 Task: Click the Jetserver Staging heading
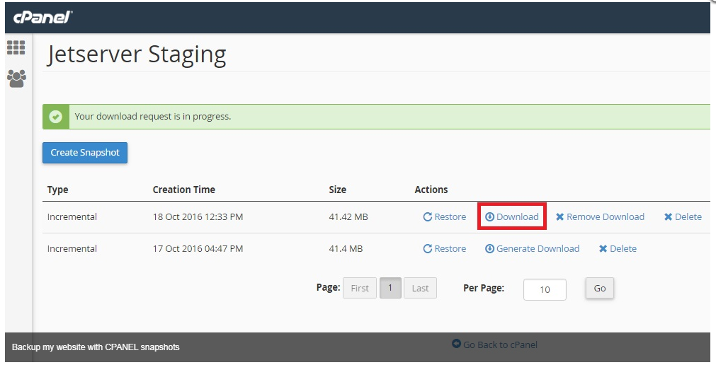click(x=137, y=54)
